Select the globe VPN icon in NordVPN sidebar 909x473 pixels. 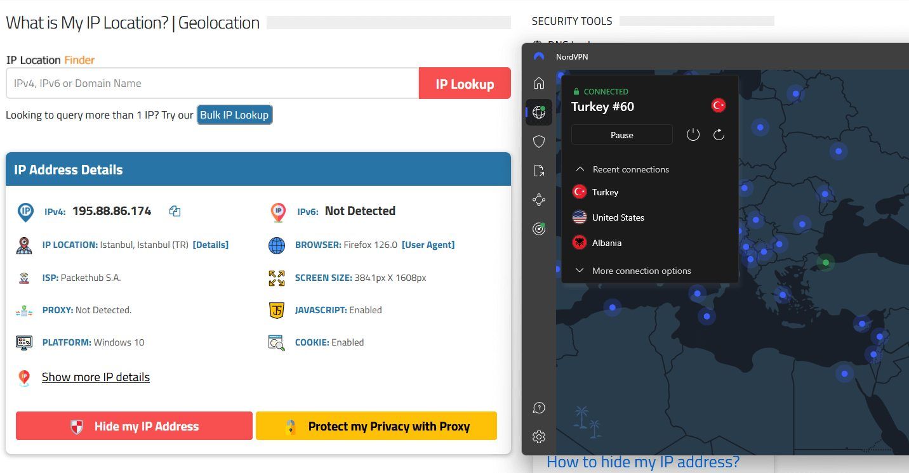(x=539, y=112)
